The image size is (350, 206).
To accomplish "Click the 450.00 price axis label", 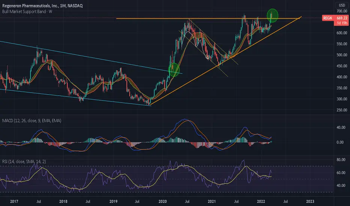I will [342, 66].
